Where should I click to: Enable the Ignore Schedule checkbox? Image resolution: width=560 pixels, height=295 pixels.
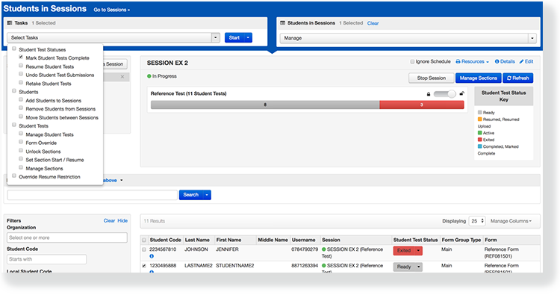click(412, 62)
